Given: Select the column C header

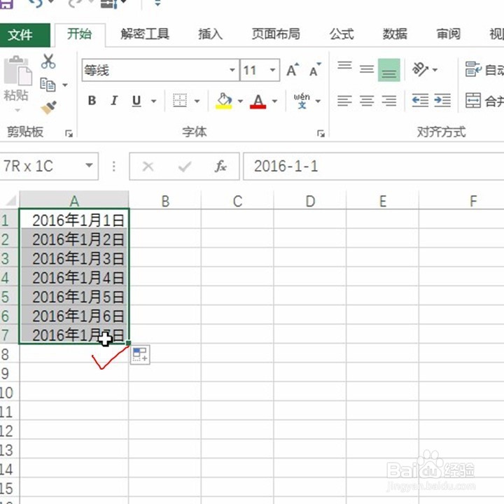Looking at the screenshot, I should (x=237, y=201).
